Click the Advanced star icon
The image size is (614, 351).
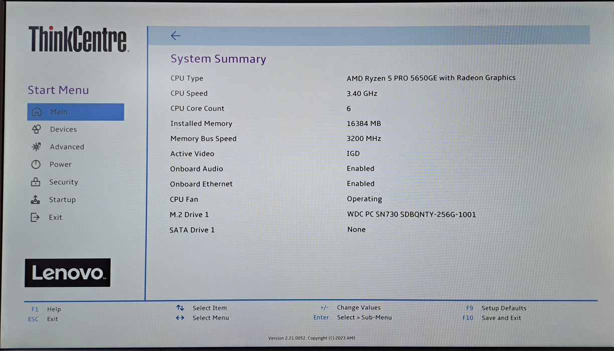pyautogui.click(x=36, y=147)
